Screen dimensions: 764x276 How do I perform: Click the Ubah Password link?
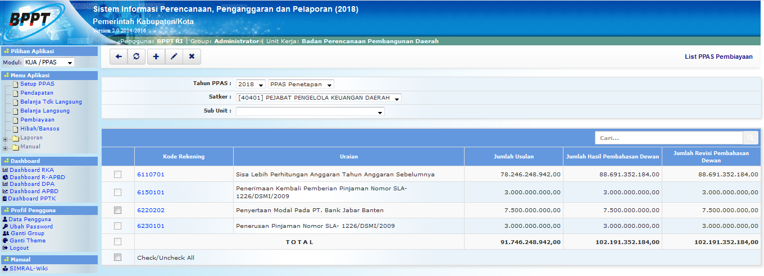pos(31,227)
